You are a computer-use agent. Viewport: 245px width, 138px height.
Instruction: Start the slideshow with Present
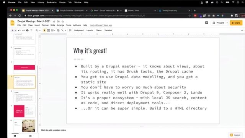coord(219,23)
